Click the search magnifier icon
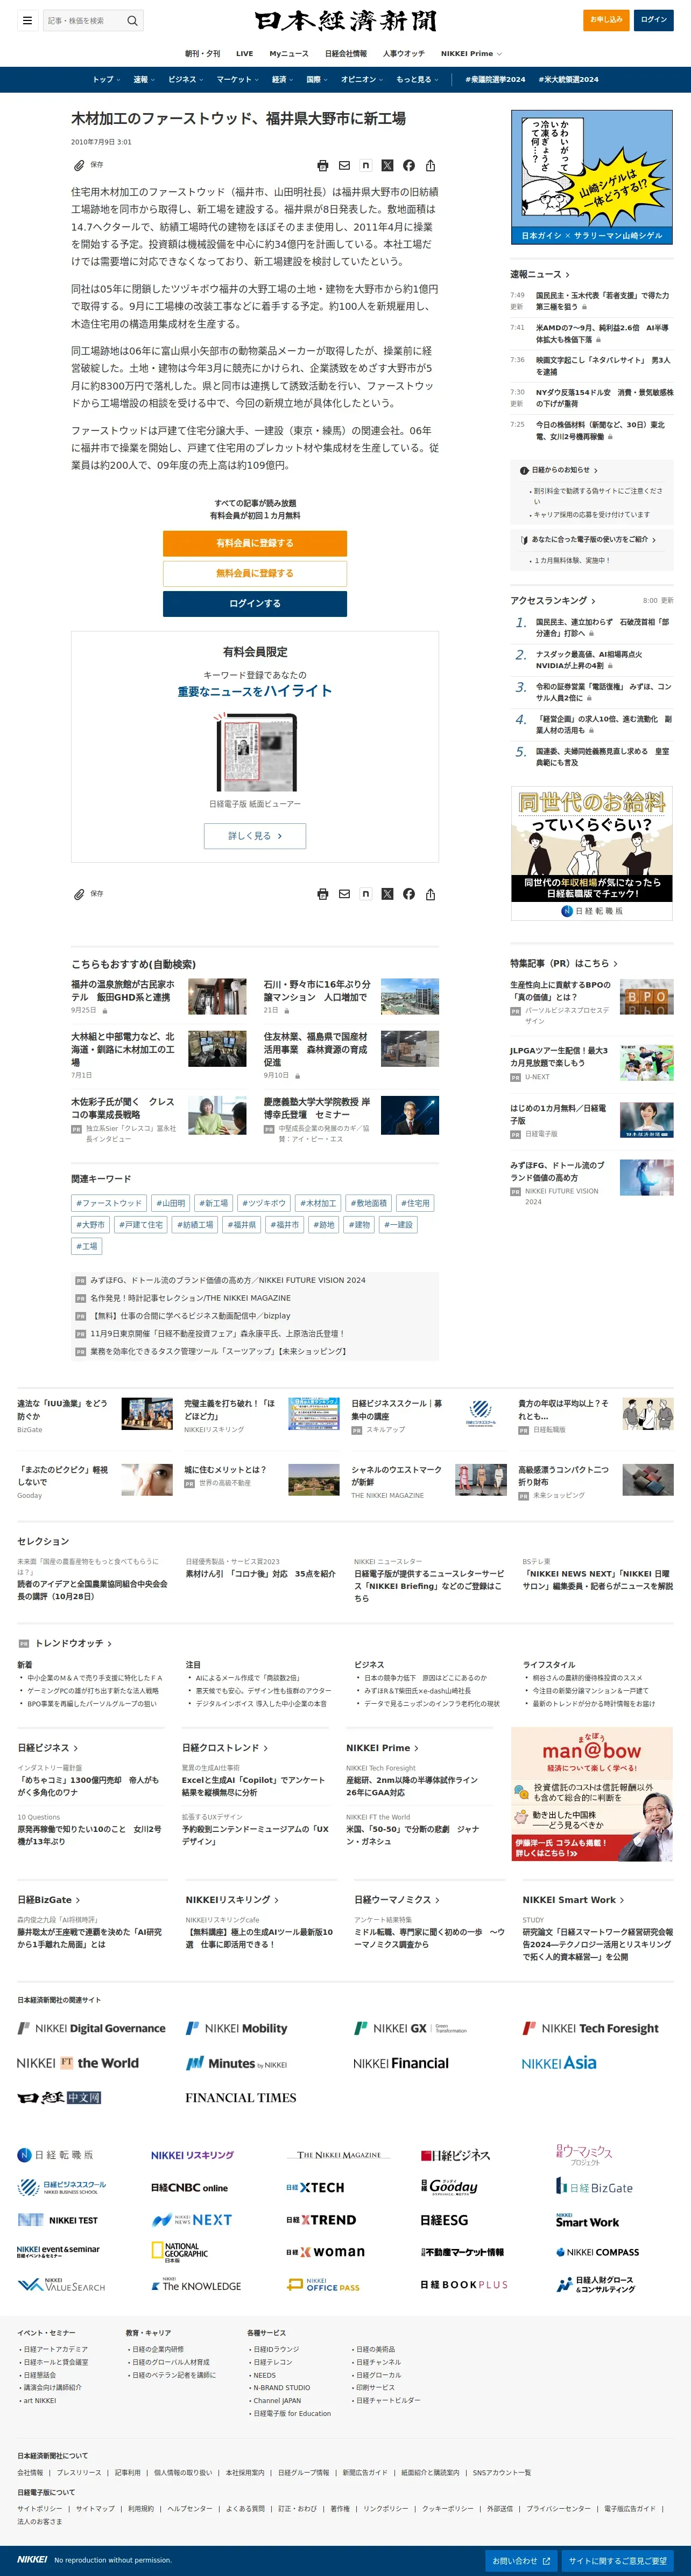This screenshot has height=2576, width=691. (x=132, y=20)
